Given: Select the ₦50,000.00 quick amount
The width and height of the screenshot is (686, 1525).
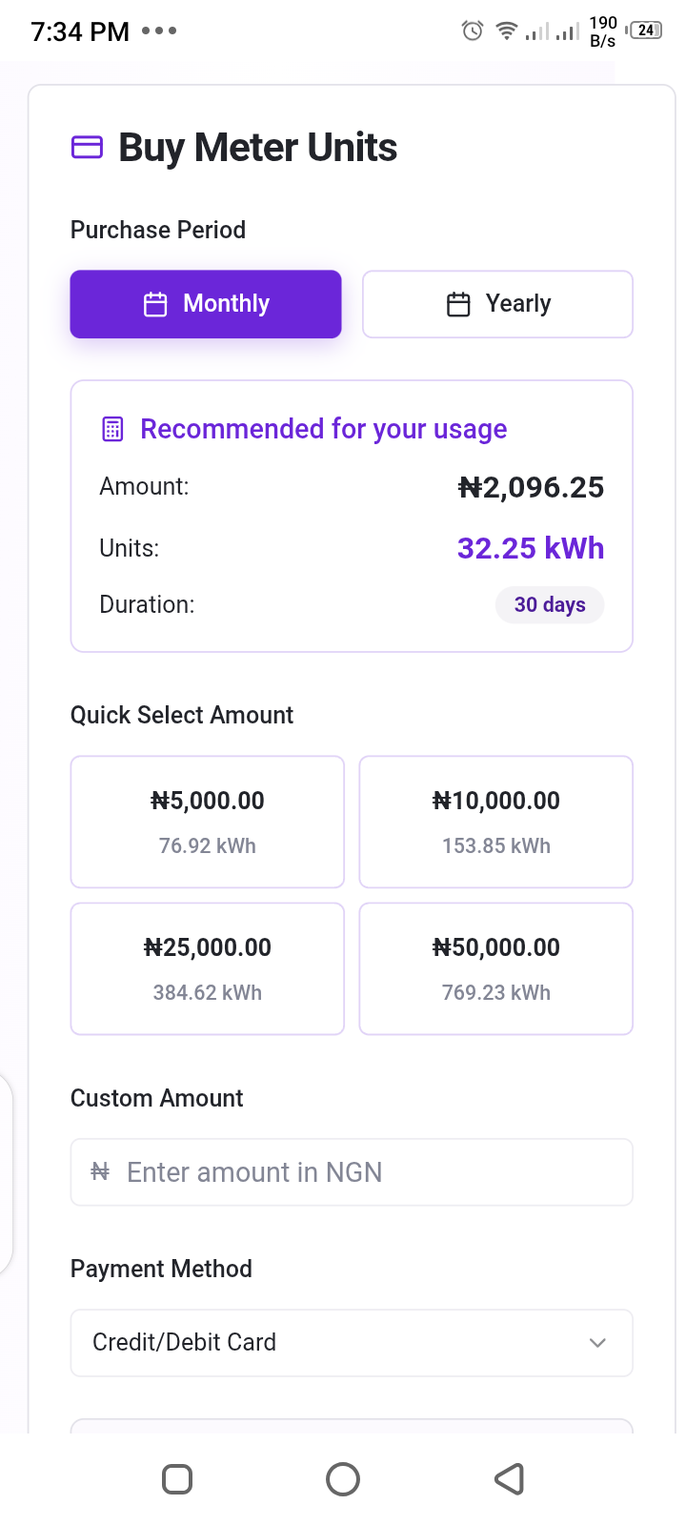Looking at the screenshot, I should click(x=496, y=968).
